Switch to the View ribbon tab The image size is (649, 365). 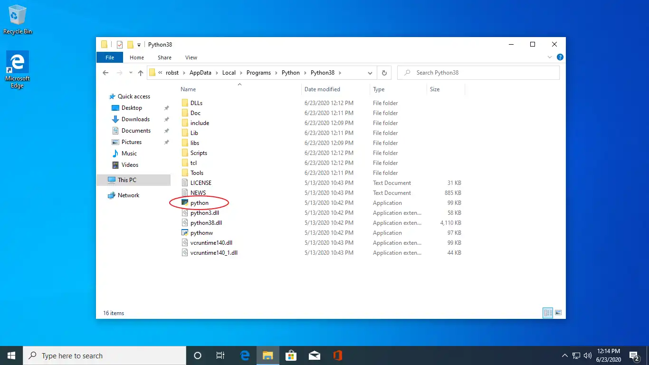tap(191, 57)
